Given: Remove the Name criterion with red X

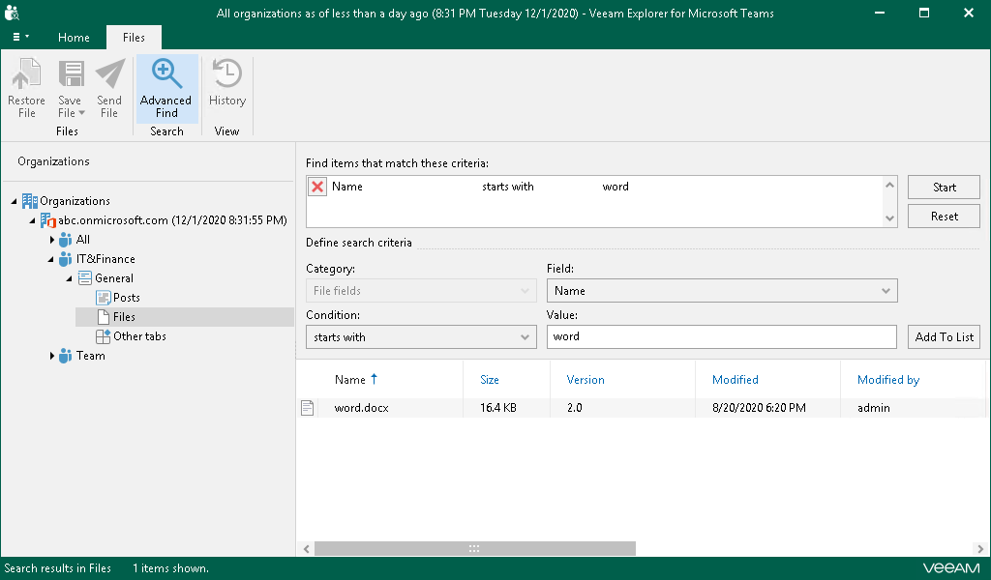Looking at the screenshot, I should 317,188.
